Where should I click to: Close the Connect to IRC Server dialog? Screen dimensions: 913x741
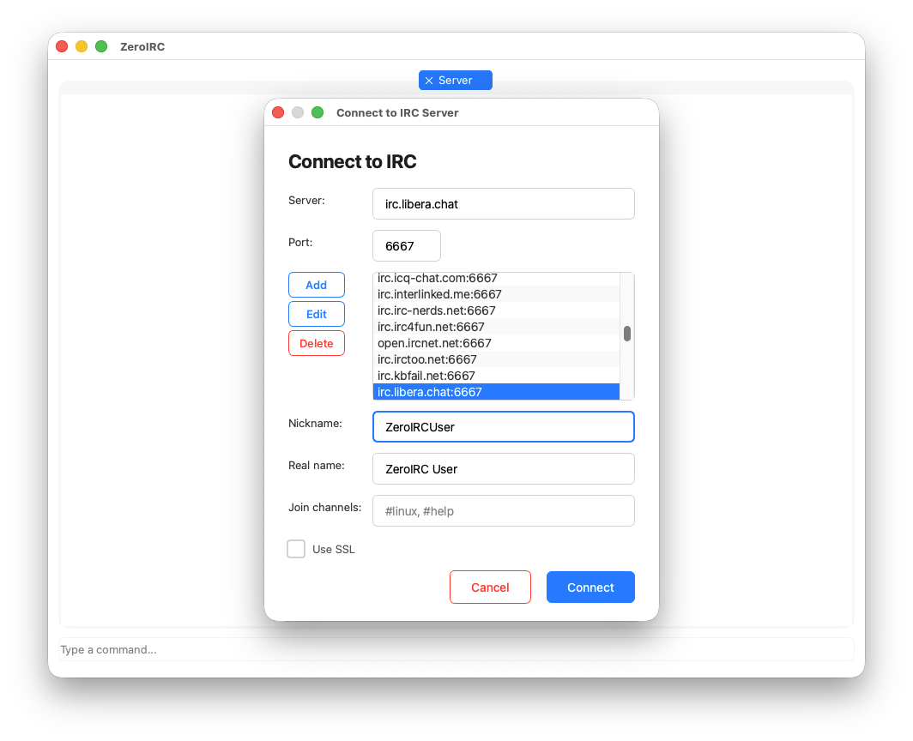pos(278,112)
